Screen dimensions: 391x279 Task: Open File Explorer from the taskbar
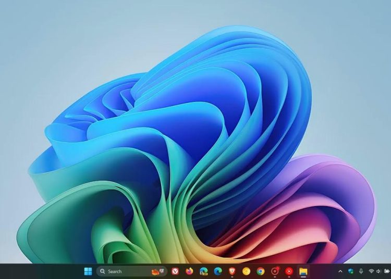click(x=303, y=271)
